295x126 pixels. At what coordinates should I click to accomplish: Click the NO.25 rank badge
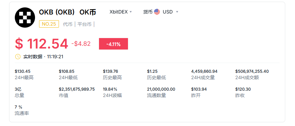(x=49, y=24)
